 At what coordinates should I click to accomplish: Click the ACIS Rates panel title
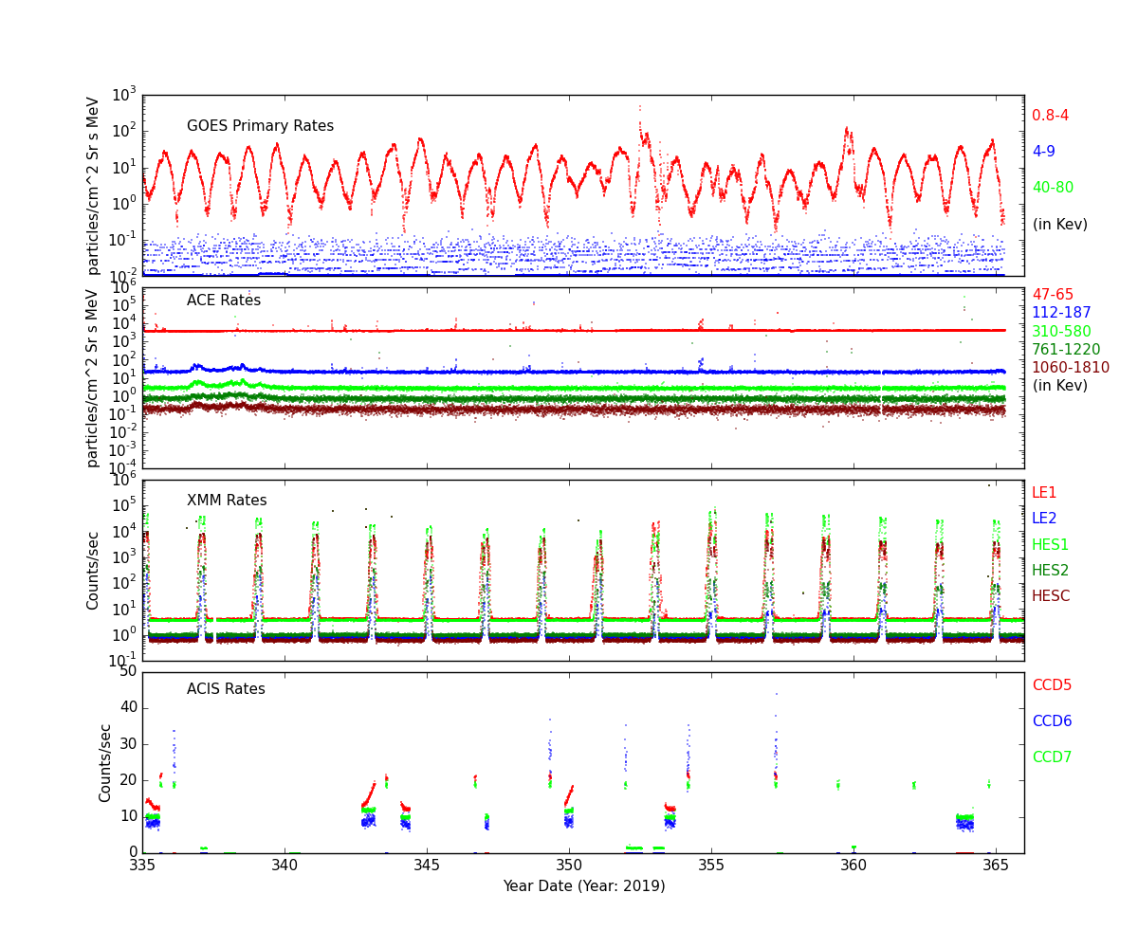coord(226,689)
